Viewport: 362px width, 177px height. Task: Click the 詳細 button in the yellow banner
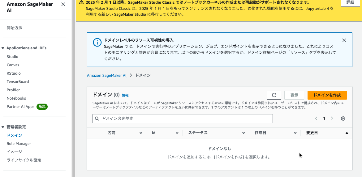(350, 2)
